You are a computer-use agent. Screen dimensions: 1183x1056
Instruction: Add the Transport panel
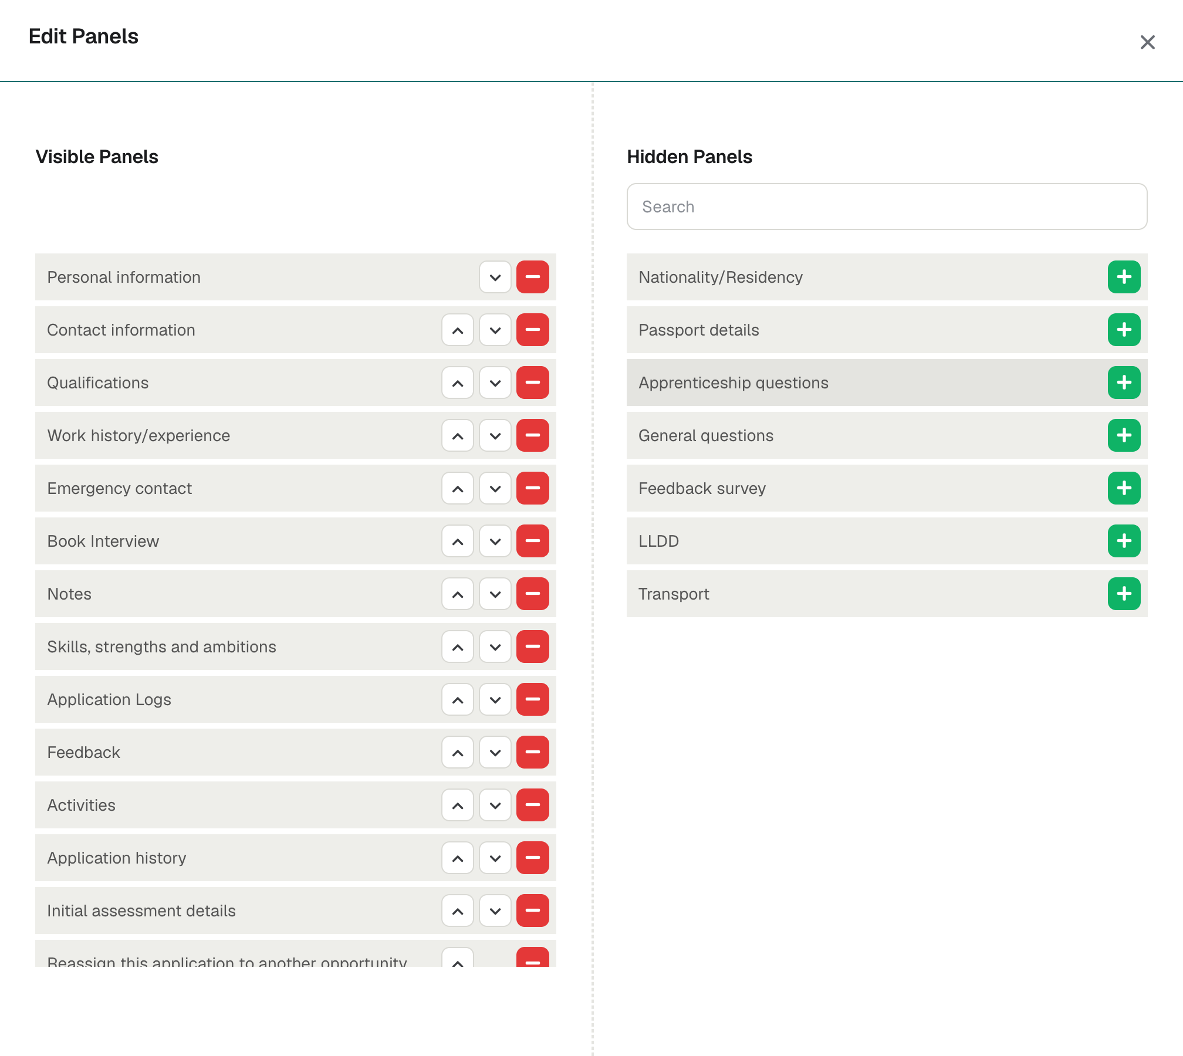coord(1124,594)
